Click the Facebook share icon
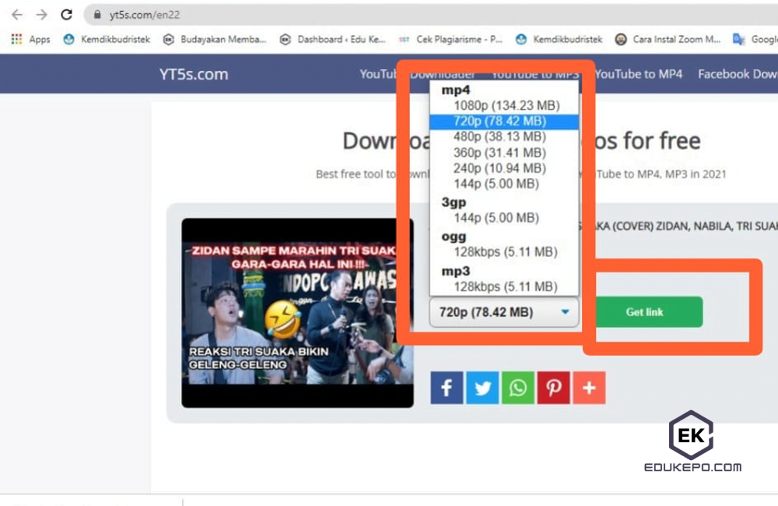The image size is (778, 506). 447,388
